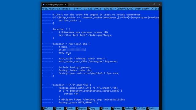Minimize the terminal window
This screenshot has height=110, width=196.
149,4
